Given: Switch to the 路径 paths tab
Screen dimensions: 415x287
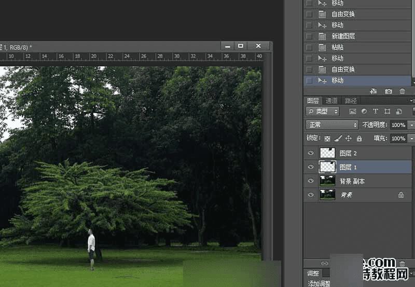Looking at the screenshot, I should click(x=351, y=101).
